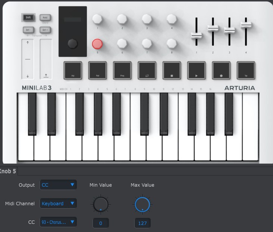The image size is (273, 232).
Task: Open the Output dropdown set to CC
Action: click(x=58, y=185)
